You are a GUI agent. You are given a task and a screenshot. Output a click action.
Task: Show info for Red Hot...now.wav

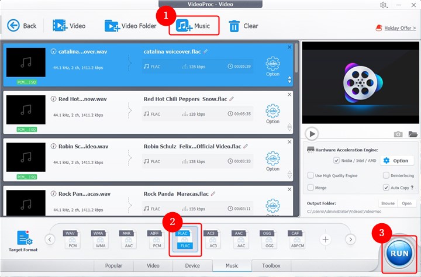[53, 99]
